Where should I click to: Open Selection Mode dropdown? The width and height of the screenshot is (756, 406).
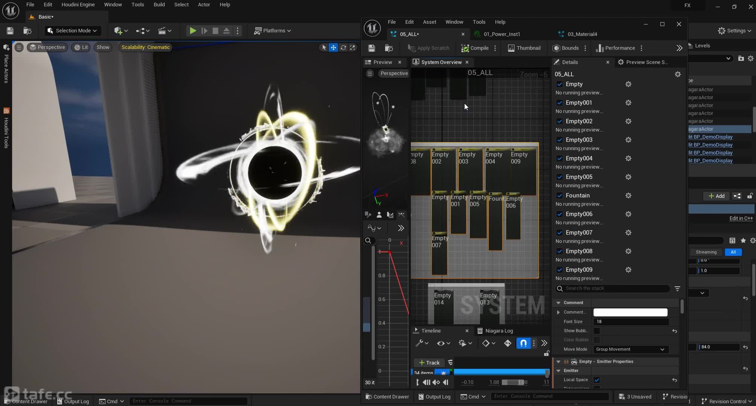click(x=73, y=31)
